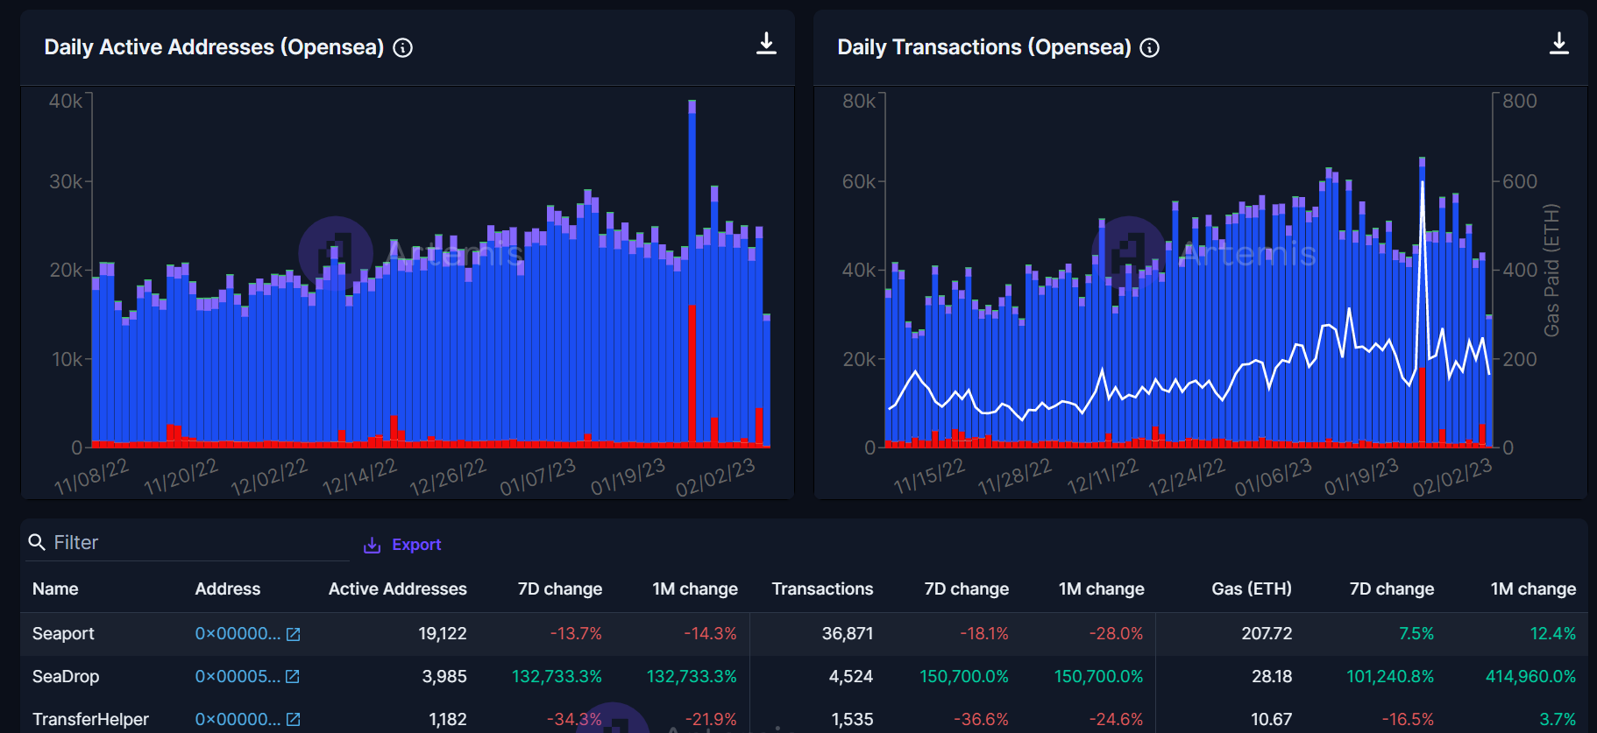
Task: Click SeaDrop 414,960.0% gas change
Action: click(x=1530, y=676)
